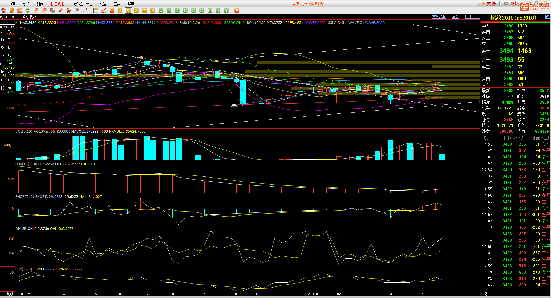This screenshot has height=298, width=551.
Task: Click the 3067 low price marker
Action: pyautogui.click(x=235, y=105)
